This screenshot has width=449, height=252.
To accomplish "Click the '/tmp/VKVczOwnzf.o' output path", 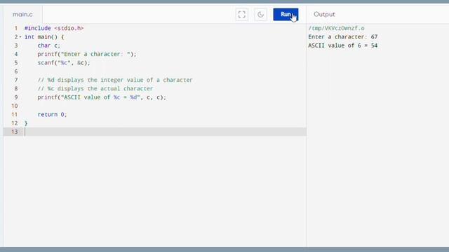I will coord(336,28).
